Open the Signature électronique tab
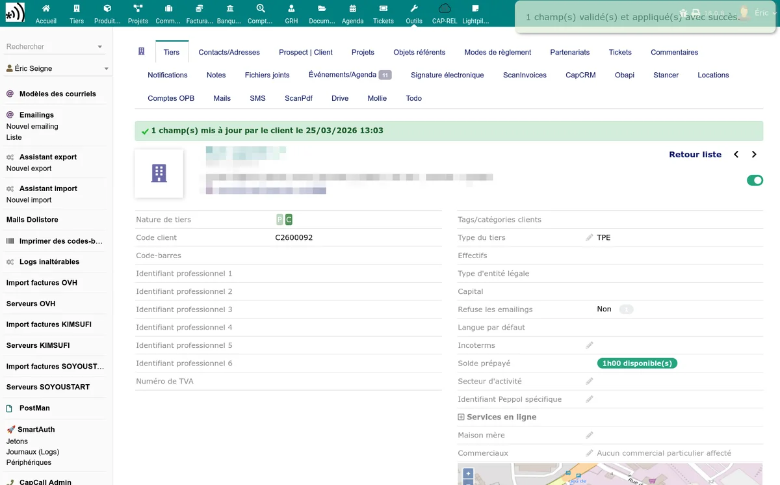780x485 pixels. (447, 75)
